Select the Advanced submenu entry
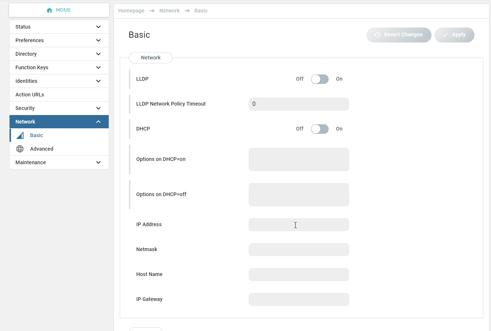This screenshot has width=491, height=331. 59,149
